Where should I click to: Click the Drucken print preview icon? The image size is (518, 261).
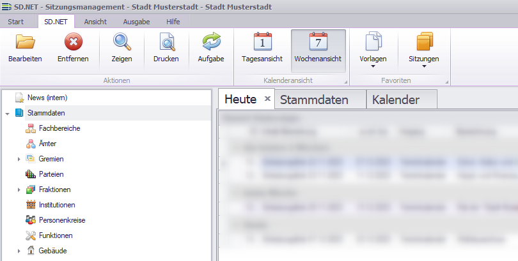click(x=166, y=43)
